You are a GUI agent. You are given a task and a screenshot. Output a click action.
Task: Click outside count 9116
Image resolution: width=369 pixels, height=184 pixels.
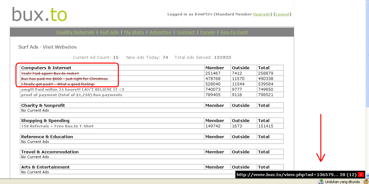click(237, 95)
